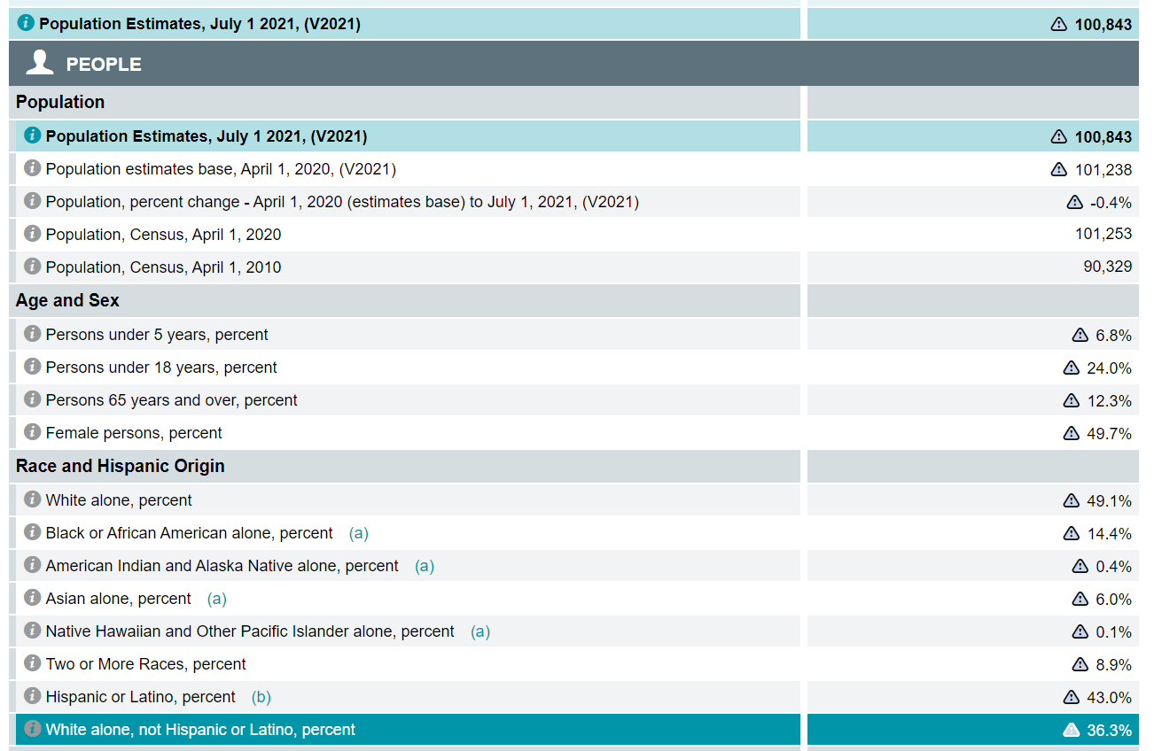Click info icon for Two or More Races
Screen dimensions: 1154x751
pyautogui.click(x=33, y=663)
